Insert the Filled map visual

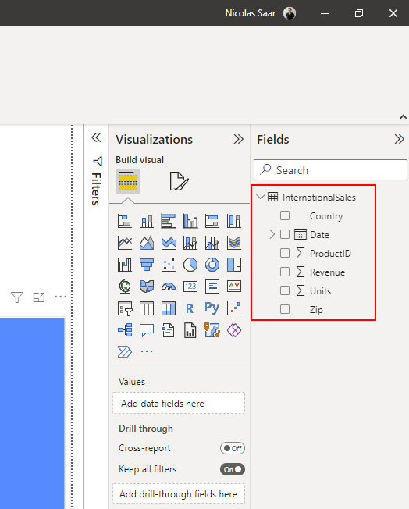[147, 287]
